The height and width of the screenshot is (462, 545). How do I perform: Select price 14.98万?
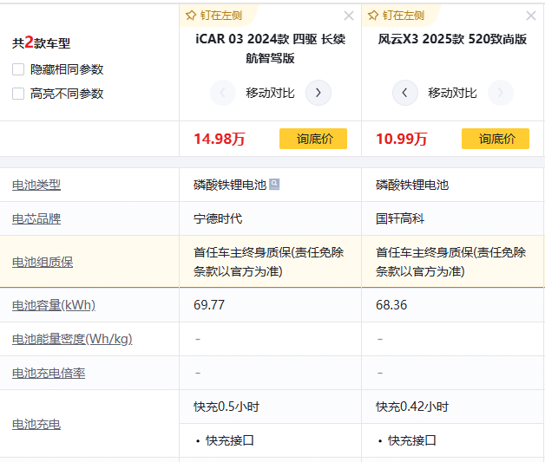[220, 139]
